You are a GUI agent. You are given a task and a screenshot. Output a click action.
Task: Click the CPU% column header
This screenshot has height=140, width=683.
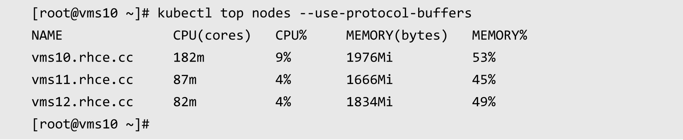pyautogui.click(x=291, y=35)
